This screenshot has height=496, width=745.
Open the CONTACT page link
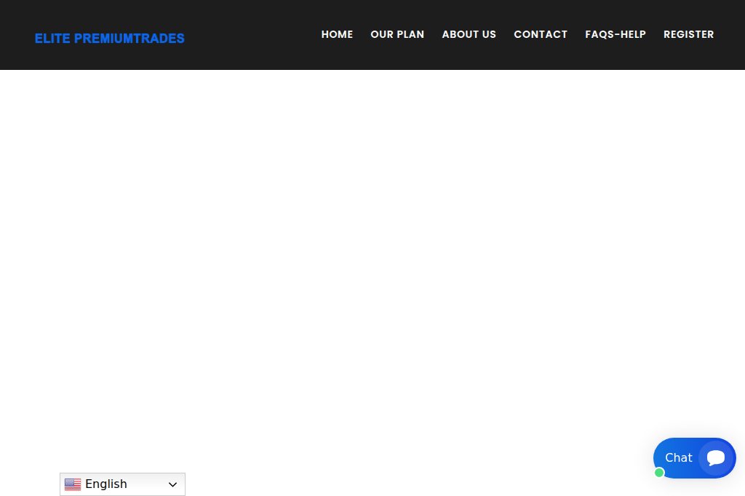click(x=541, y=34)
